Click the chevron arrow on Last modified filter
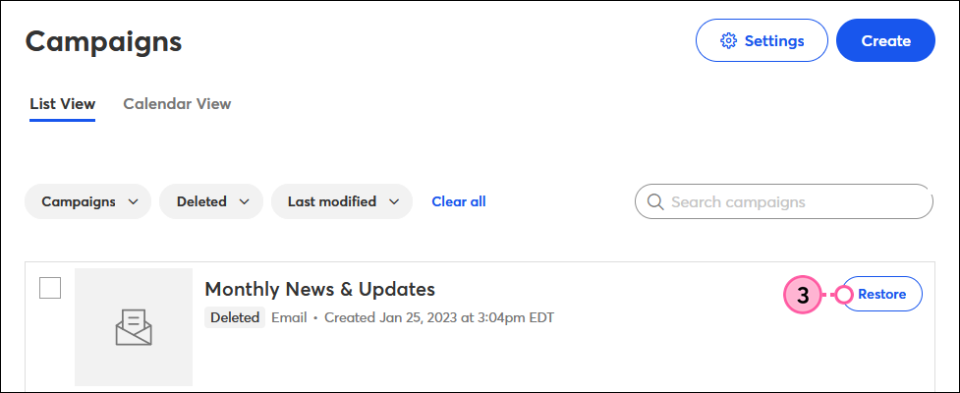 (x=394, y=202)
